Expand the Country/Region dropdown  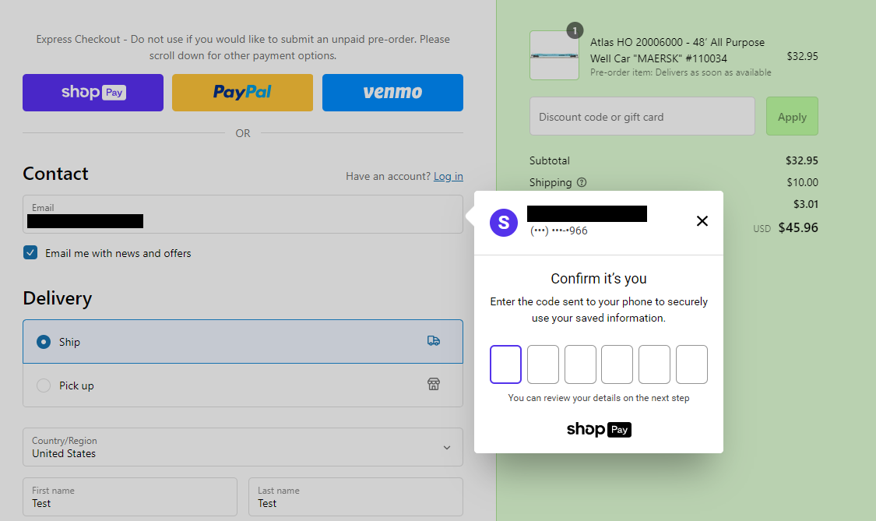click(x=243, y=447)
